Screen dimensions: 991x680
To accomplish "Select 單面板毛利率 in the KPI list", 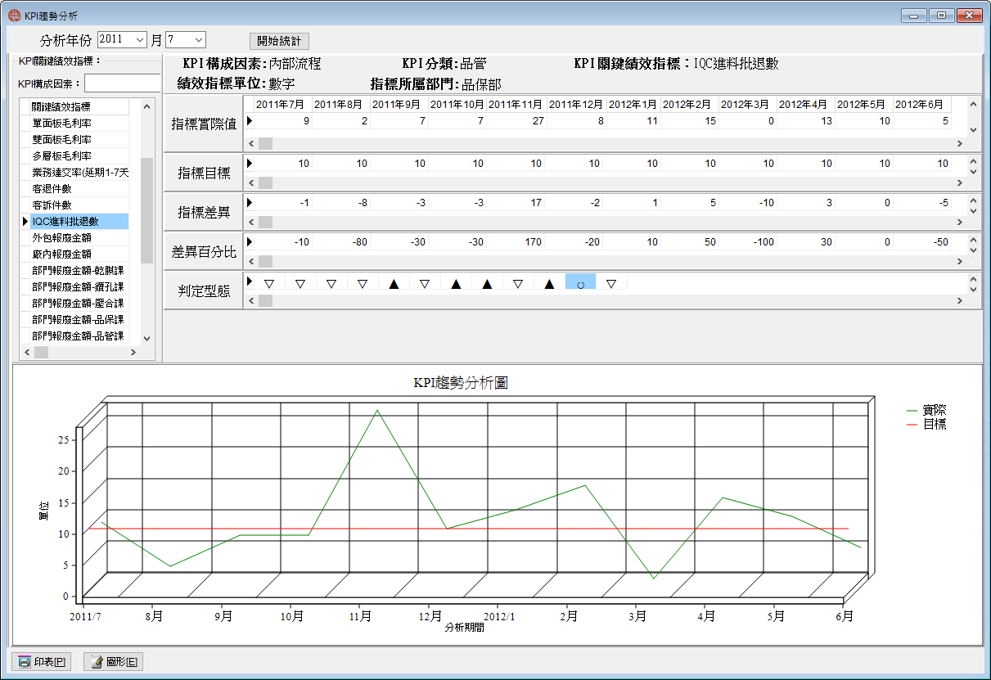I will point(79,123).
